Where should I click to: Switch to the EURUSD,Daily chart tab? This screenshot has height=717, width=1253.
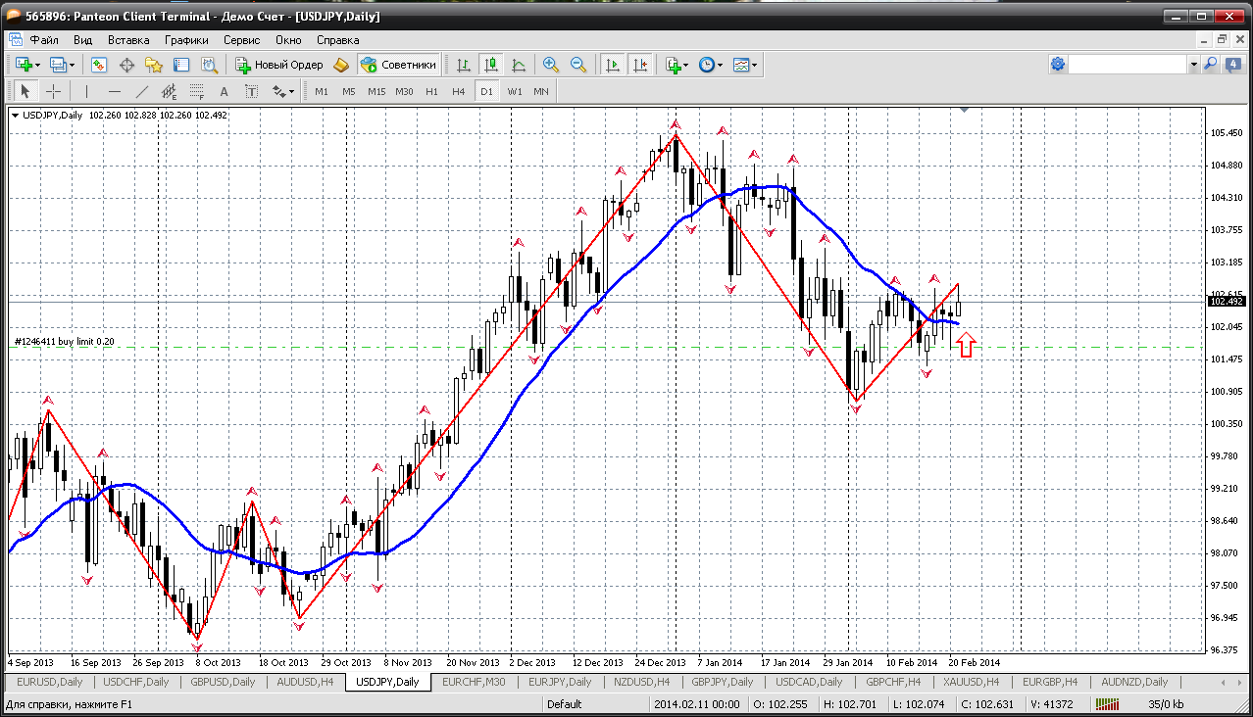(50, 682)
